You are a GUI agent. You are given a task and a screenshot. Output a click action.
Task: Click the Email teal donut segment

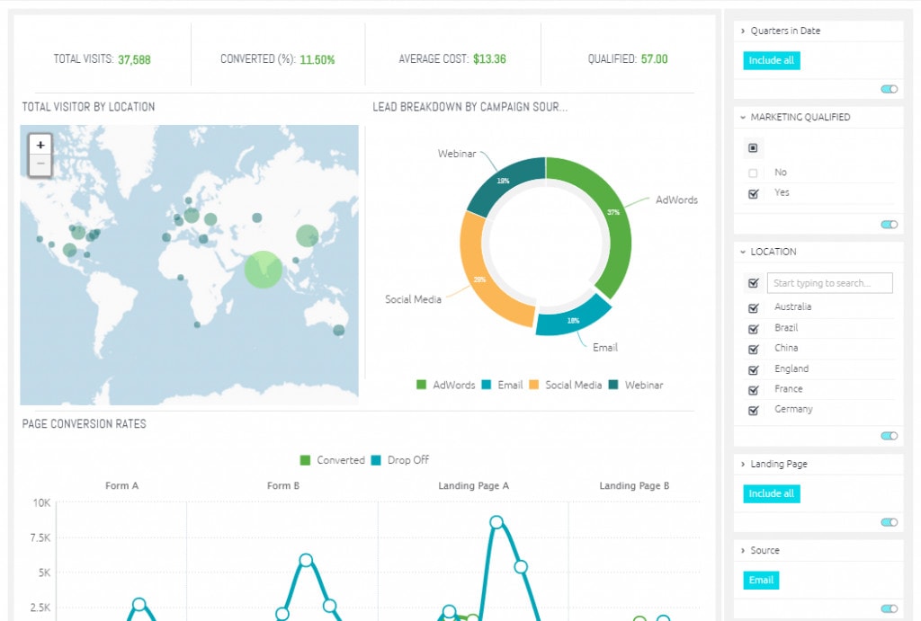573,319
